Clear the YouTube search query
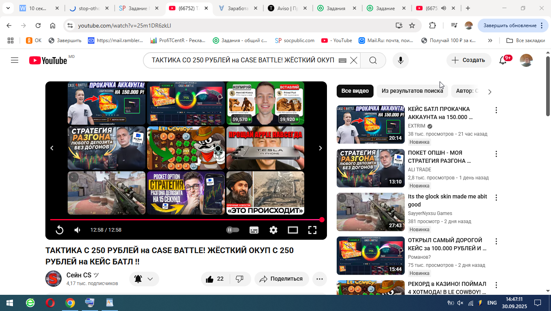 click(354, 60)
